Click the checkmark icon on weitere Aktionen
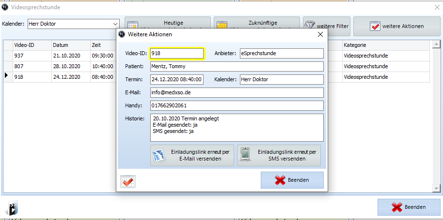 [375, 27]
